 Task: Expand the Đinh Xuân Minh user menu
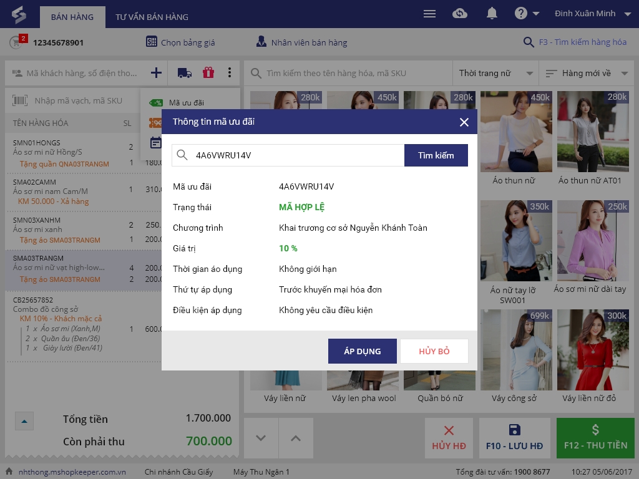pos(593,14)
